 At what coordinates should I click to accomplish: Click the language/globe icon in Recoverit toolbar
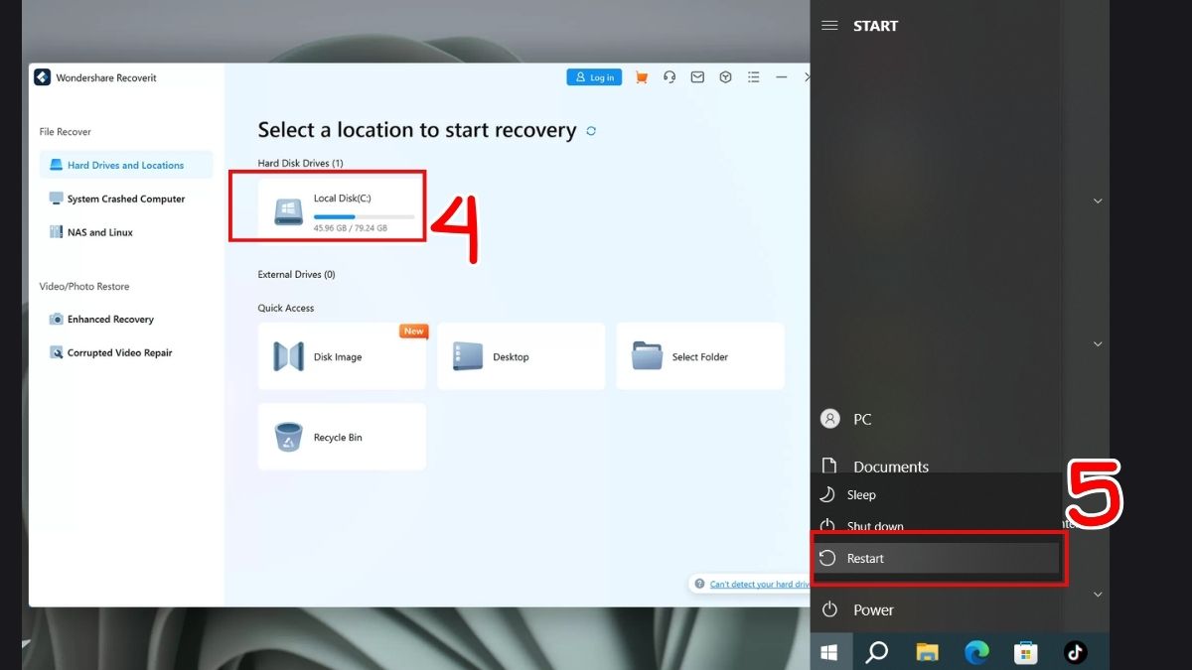tap(724, 76)
